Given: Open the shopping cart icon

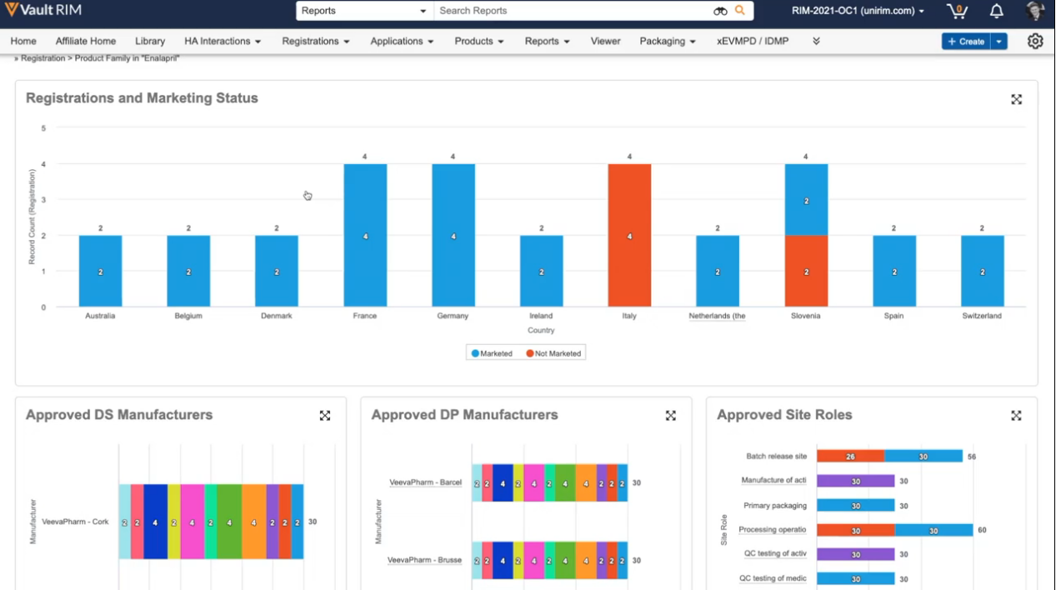Looking at the screenshot, I should [x=957, y=12].
